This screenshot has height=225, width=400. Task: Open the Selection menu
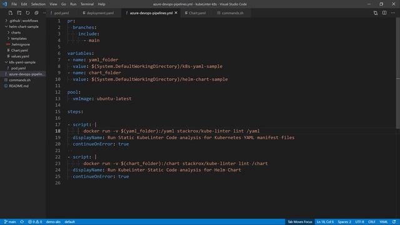pyautogui.click(x=38, y=4)
